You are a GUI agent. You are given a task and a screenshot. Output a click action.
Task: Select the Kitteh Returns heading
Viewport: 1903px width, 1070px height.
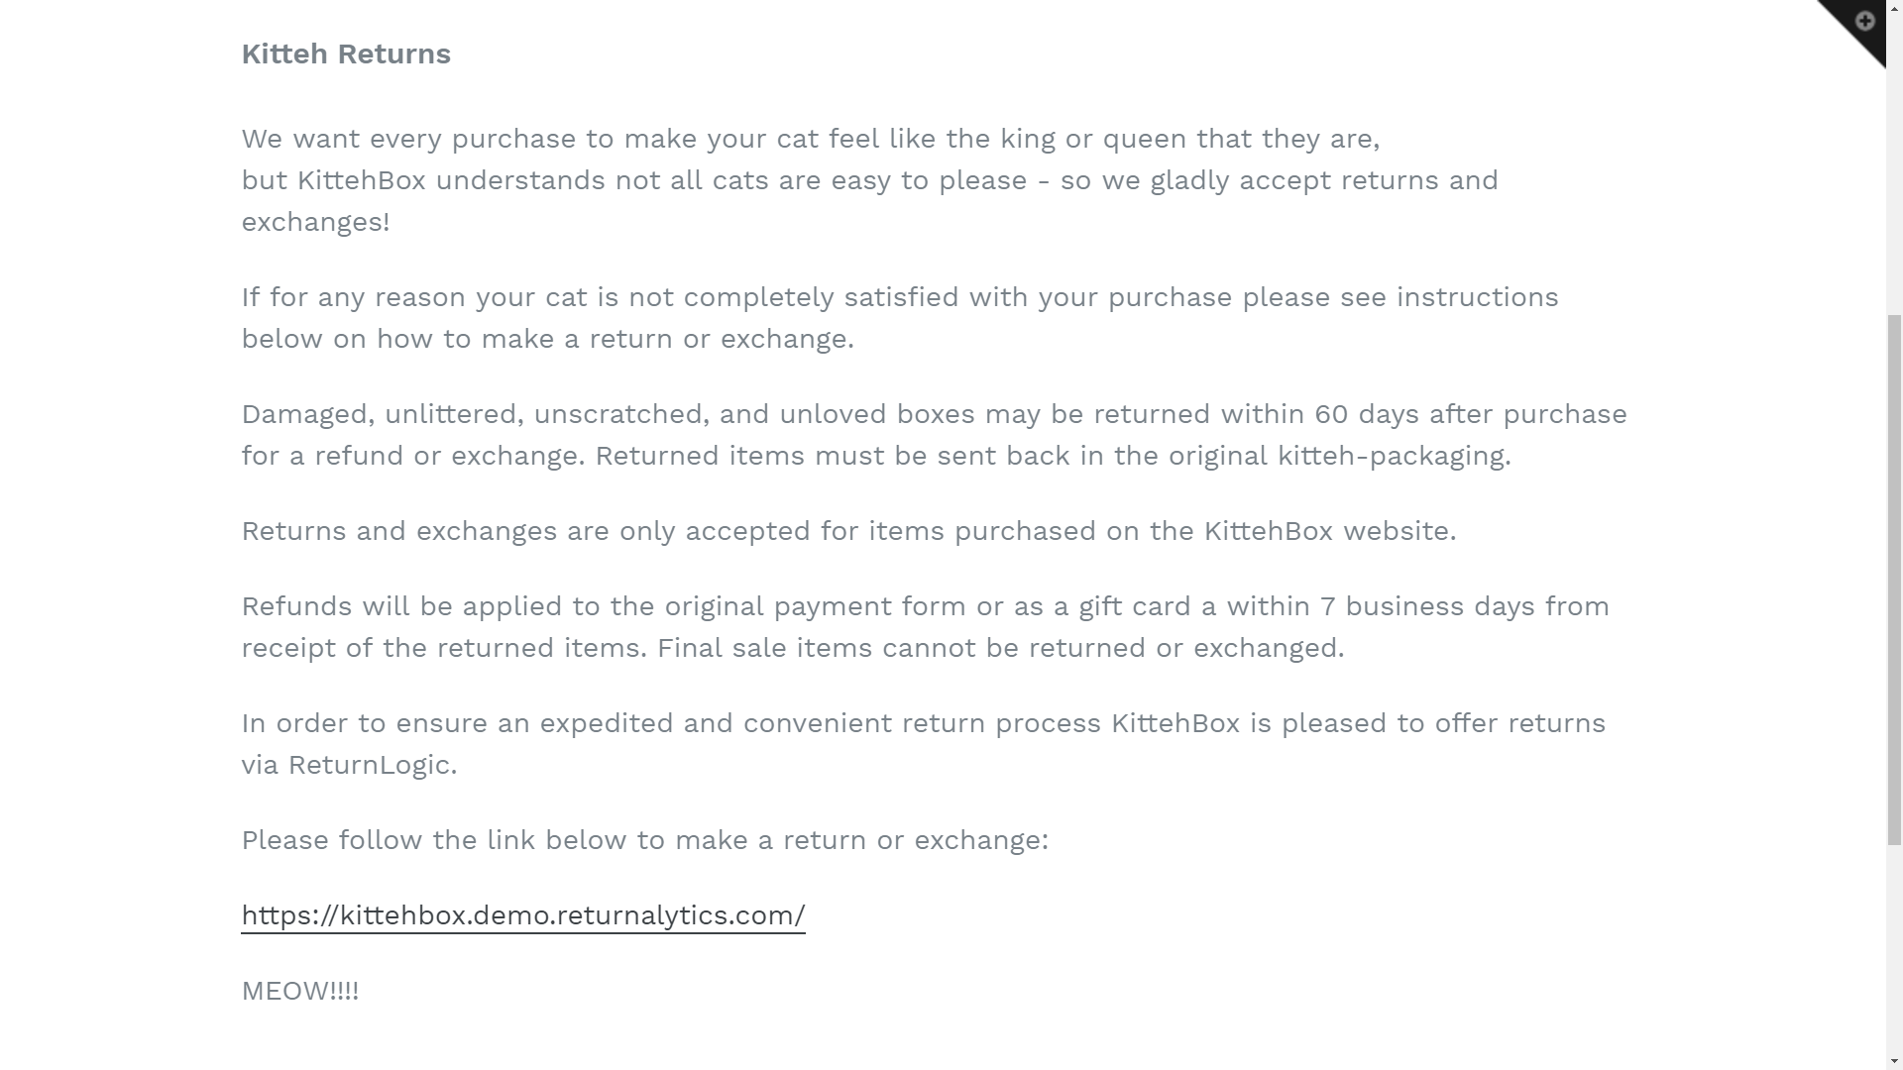click(x=346, y=53)
